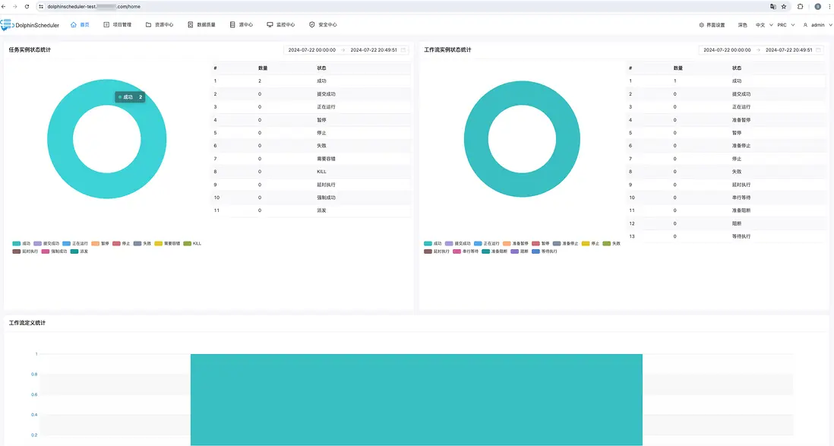Bookmark the page with the star icon

coord(783,6)
